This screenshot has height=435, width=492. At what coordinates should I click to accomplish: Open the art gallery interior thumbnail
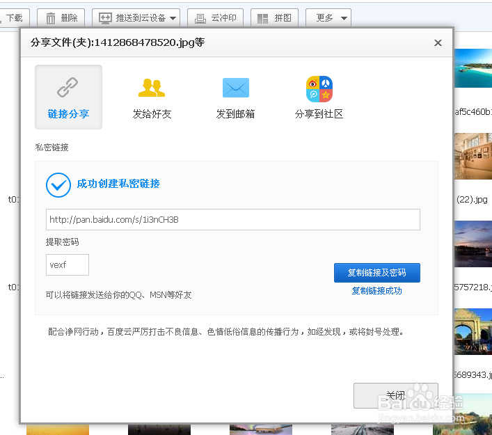(x=473, y=156)
